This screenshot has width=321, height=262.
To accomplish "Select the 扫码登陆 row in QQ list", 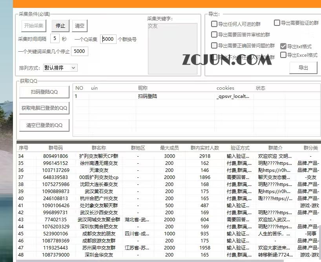I will click(x=148, y=96).
